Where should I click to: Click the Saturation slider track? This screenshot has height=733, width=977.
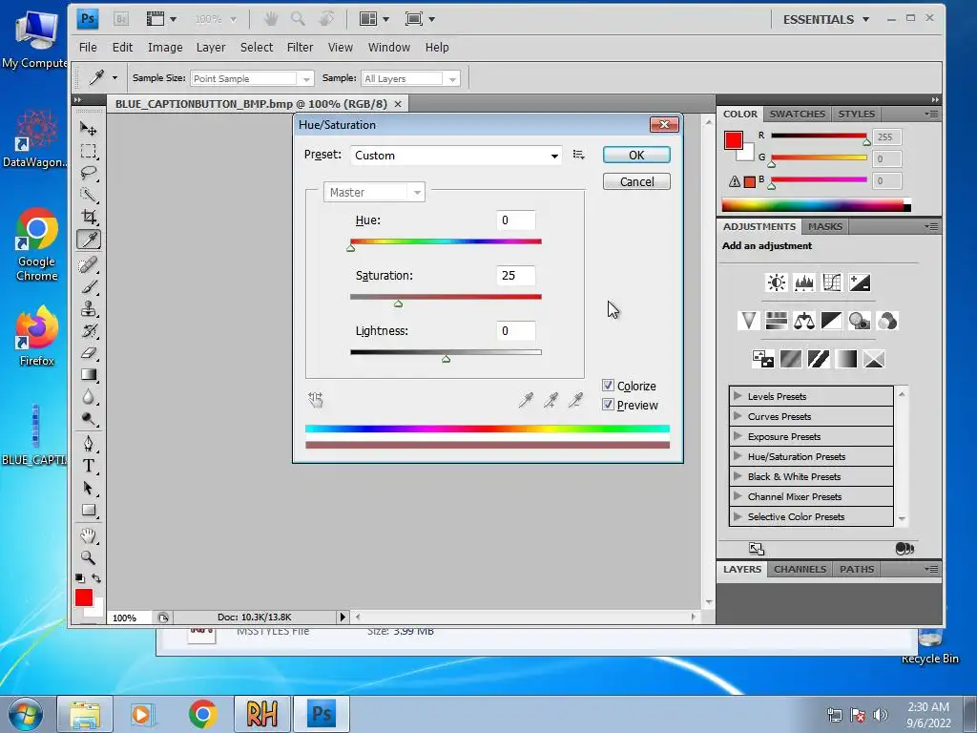[x=446, y=297]
